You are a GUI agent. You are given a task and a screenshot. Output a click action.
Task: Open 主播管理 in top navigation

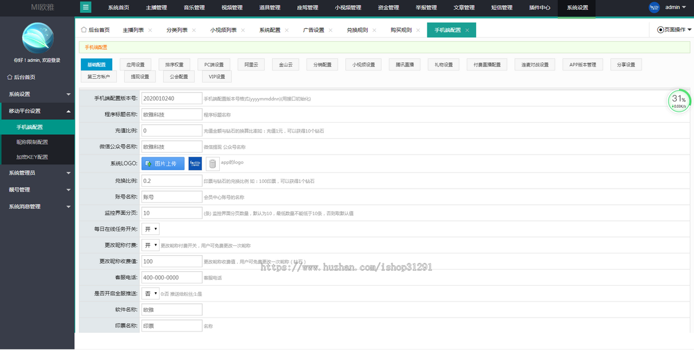156,8
